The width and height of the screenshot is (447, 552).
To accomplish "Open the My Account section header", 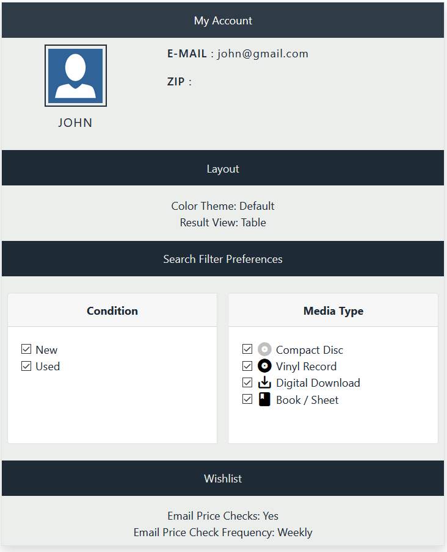I will (223, 21).
